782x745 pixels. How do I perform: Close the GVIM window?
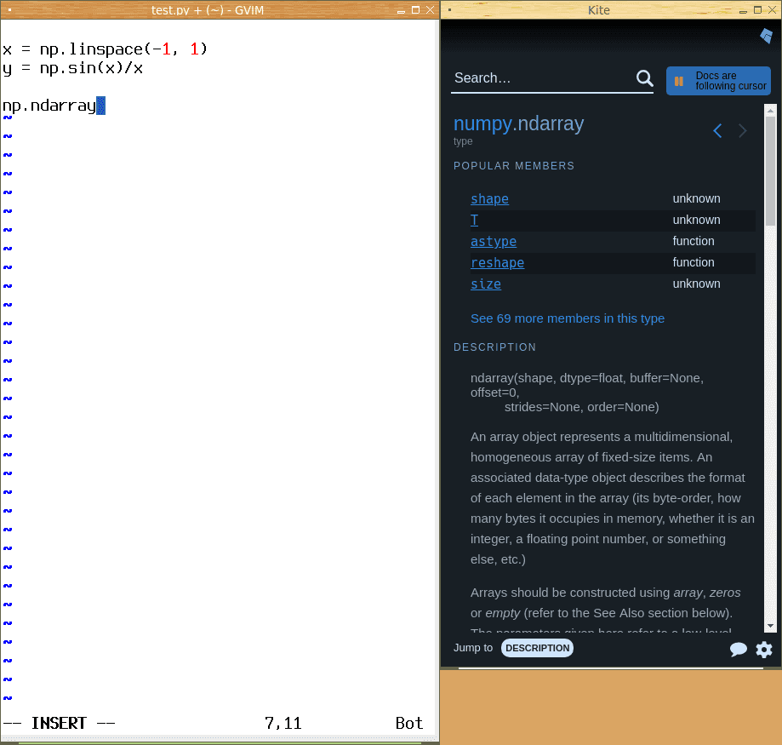430,10
